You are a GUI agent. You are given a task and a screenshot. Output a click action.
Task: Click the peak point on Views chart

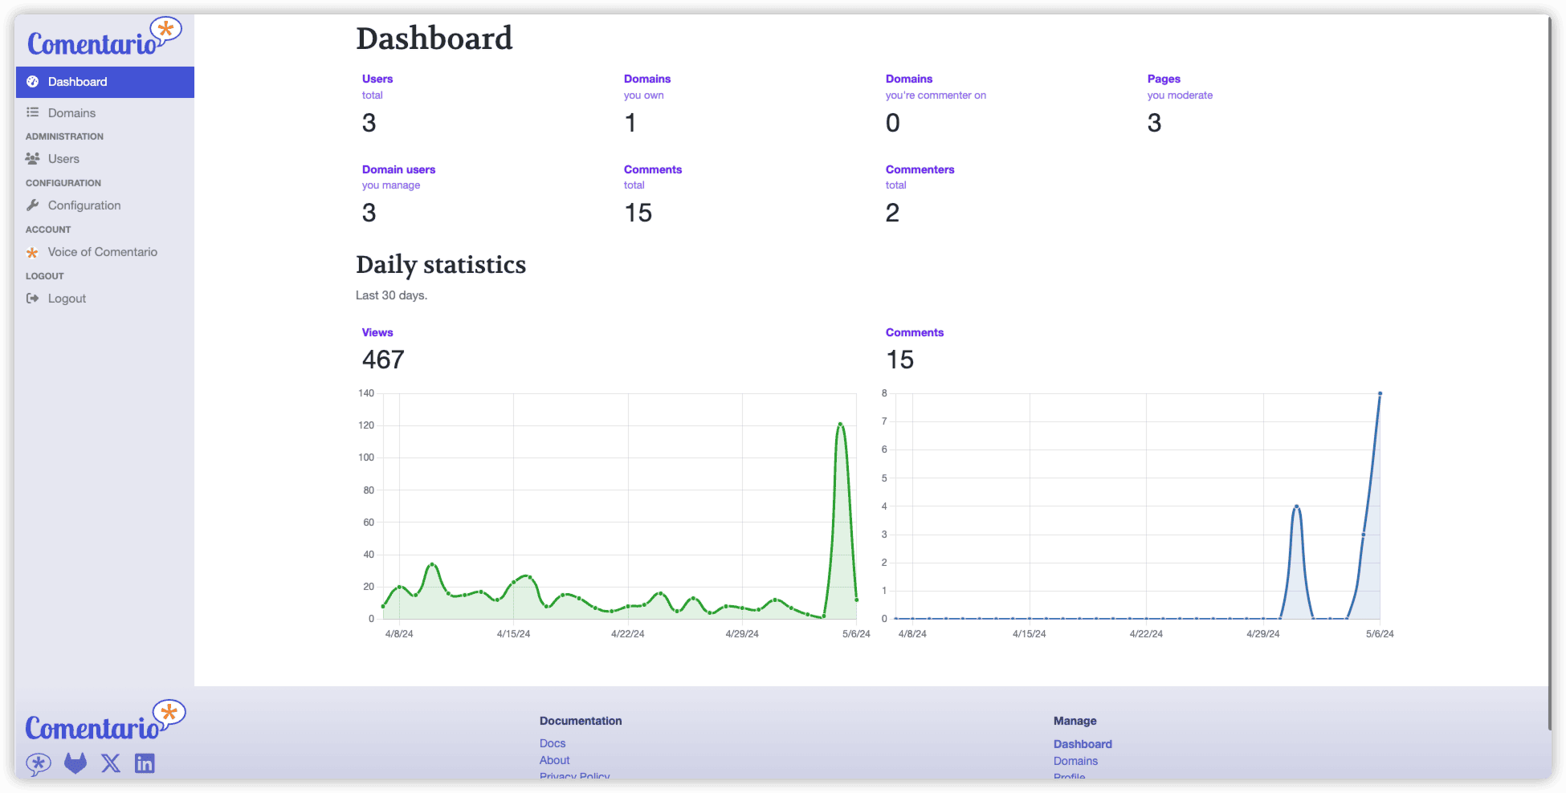coord(840,424)
